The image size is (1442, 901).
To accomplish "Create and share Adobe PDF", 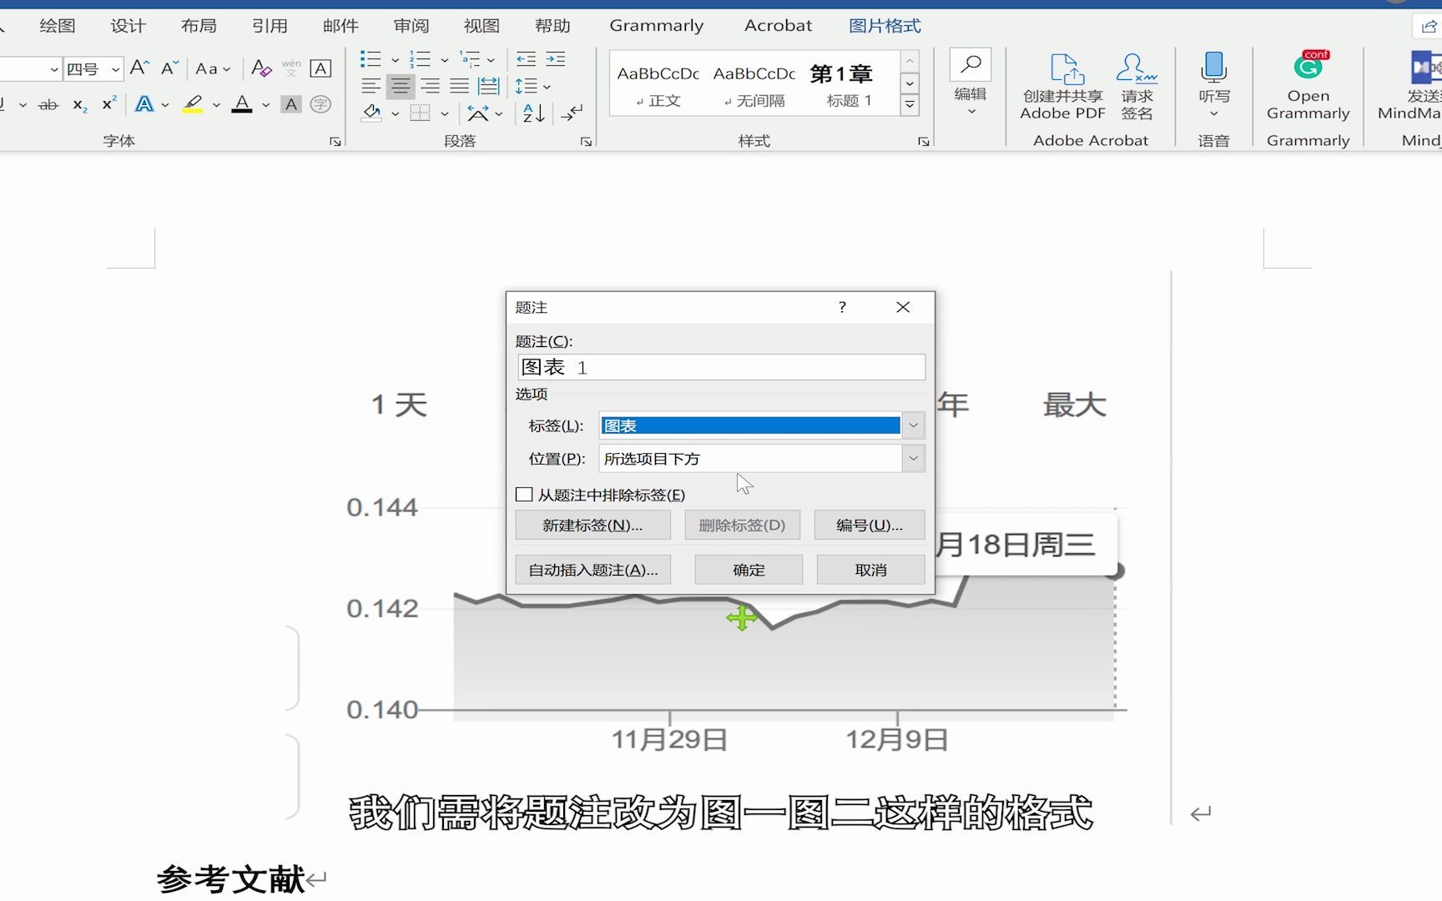I will tap(1063, 86).
